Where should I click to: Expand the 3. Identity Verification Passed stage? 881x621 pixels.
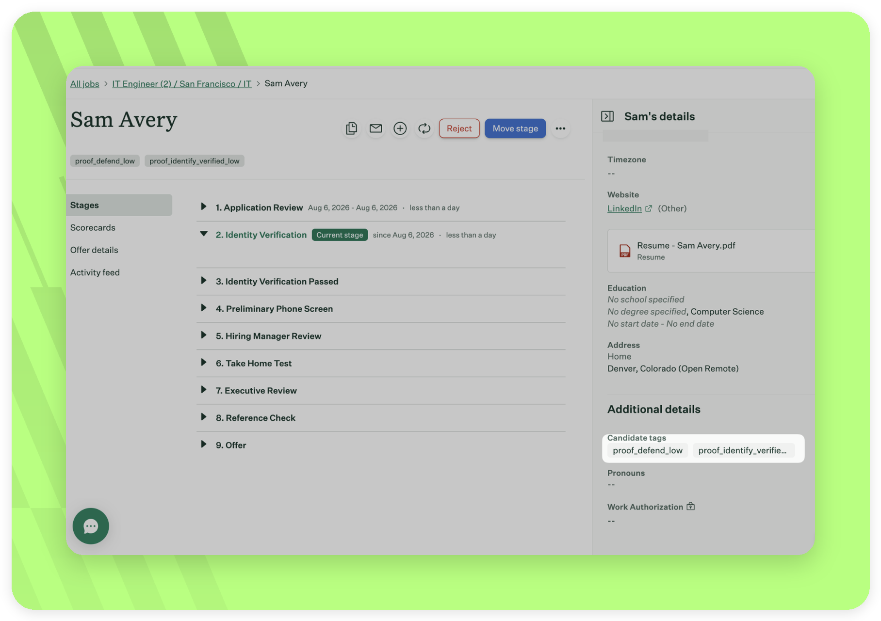204,281
